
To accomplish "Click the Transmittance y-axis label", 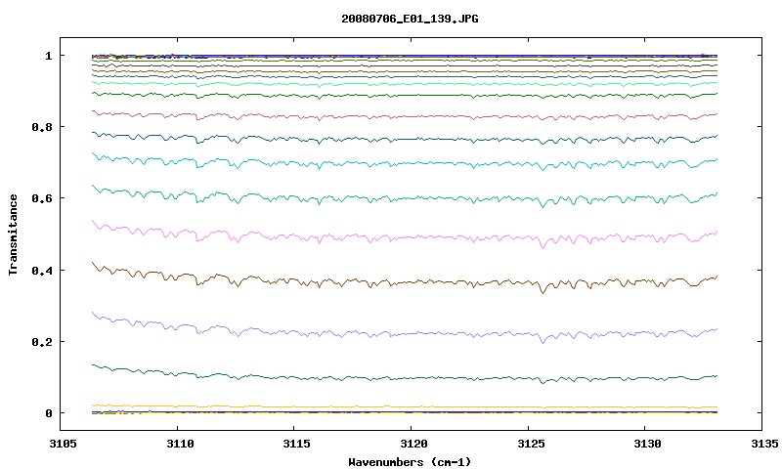I will [x=14, y=234].
